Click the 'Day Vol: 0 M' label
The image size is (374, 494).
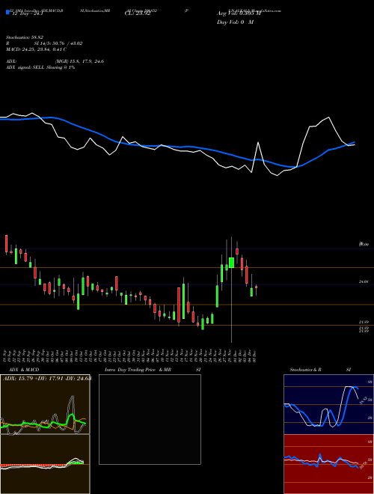coord(235,22)
